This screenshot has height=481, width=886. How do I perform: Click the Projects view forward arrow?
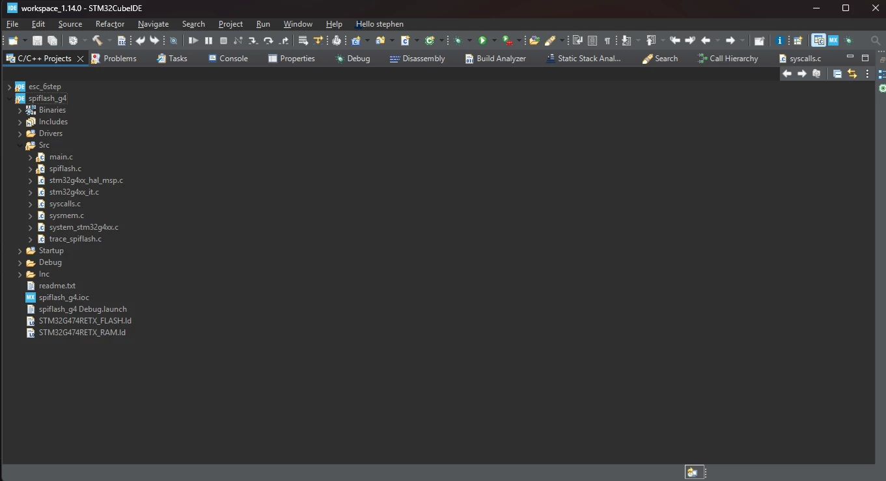(x=802, y=74)
